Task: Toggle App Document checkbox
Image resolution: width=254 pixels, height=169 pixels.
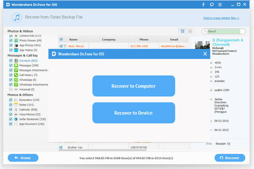Action: pos(11,124)
